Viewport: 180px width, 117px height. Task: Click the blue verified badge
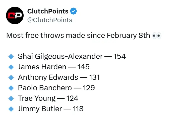(73, 11)
